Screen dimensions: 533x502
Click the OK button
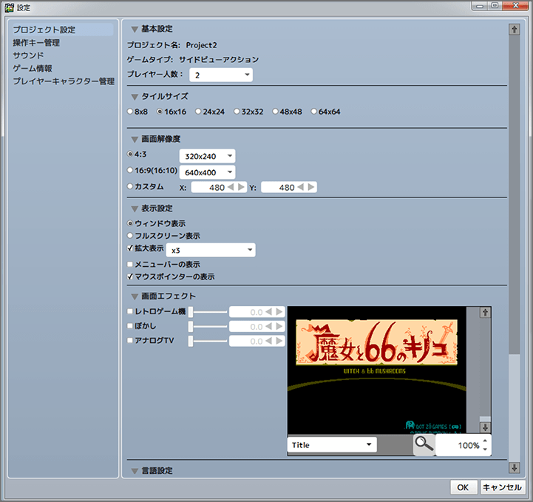coord(462,487)
